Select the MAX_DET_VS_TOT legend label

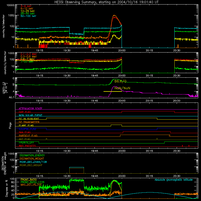(x=31, y=185)
